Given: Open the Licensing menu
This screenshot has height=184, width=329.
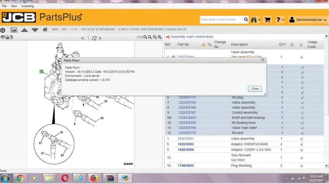Looking at the screenshot, I should click(28, 6).
